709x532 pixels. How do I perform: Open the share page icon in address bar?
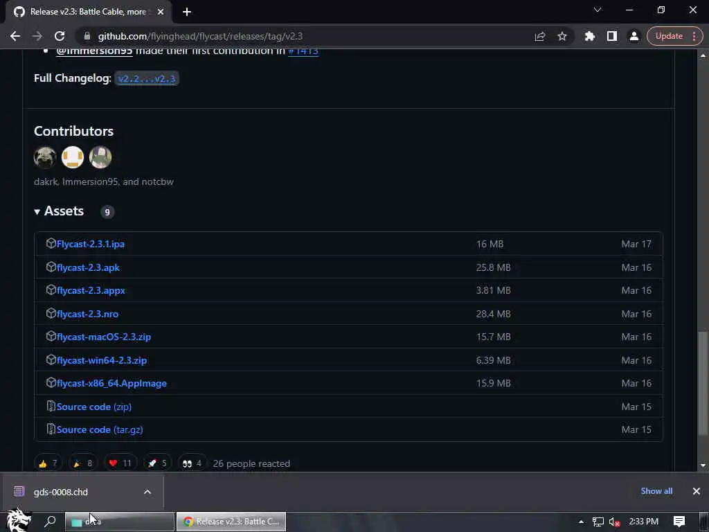pos(540,36)
